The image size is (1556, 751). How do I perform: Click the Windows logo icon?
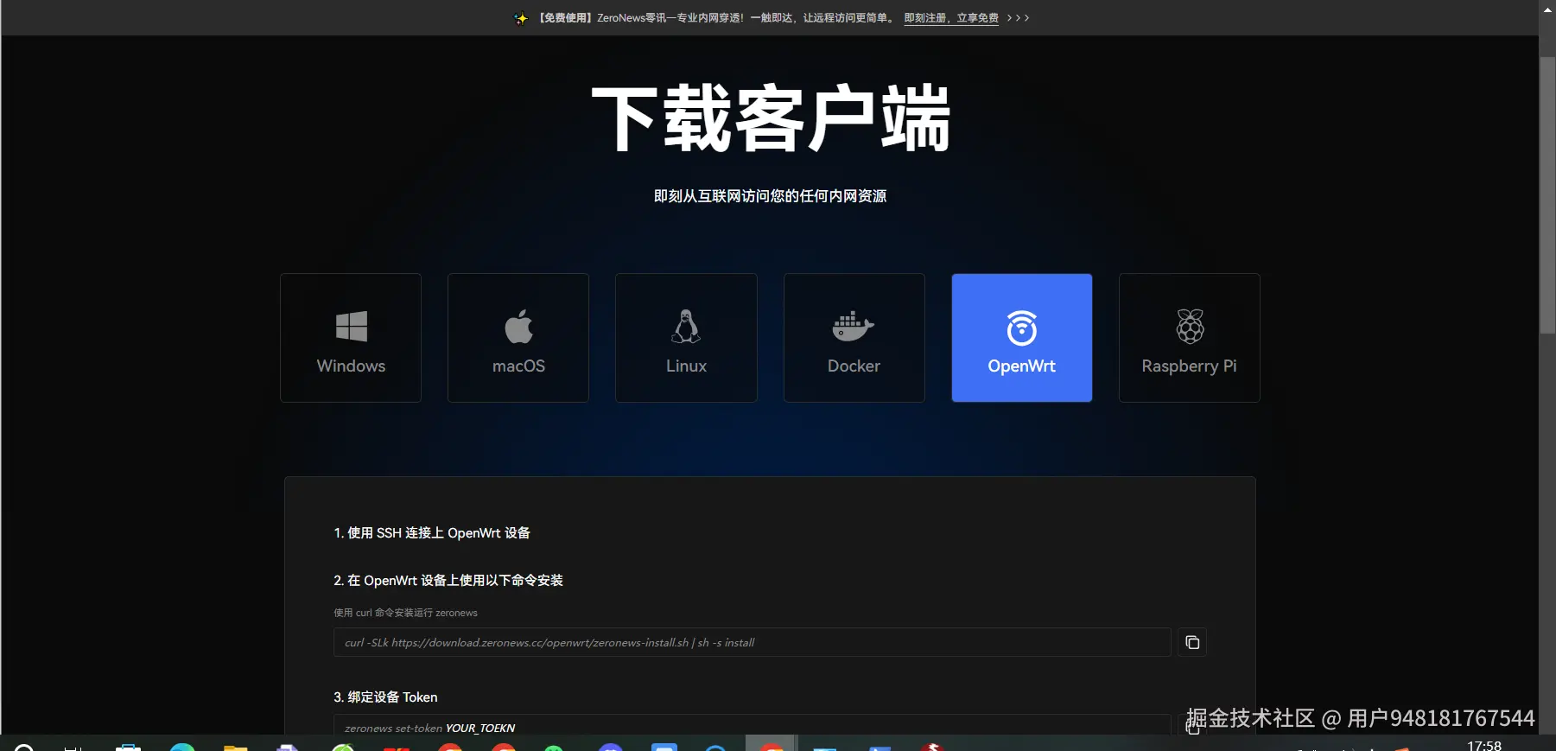(352, 327)
